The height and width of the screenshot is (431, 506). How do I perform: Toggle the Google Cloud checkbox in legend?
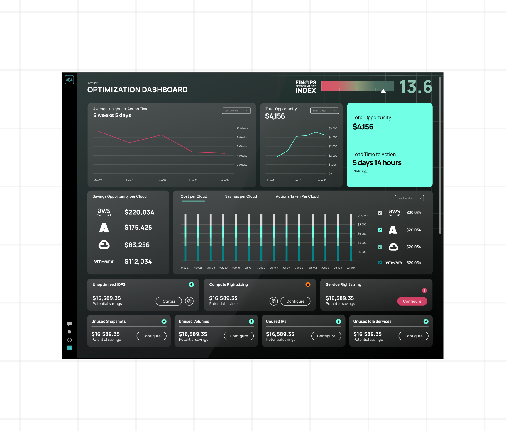[x=380, y=247]
